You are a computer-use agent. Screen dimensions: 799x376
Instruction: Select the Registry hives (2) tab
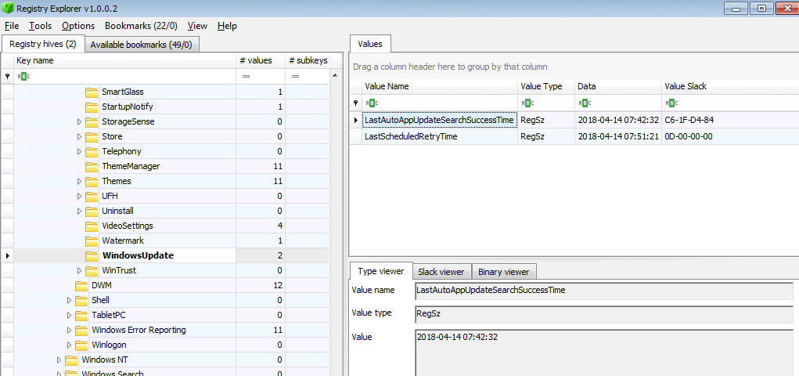point(43,44)
